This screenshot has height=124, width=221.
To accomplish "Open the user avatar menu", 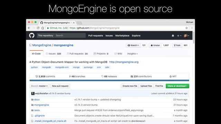I will pos(186,36).
